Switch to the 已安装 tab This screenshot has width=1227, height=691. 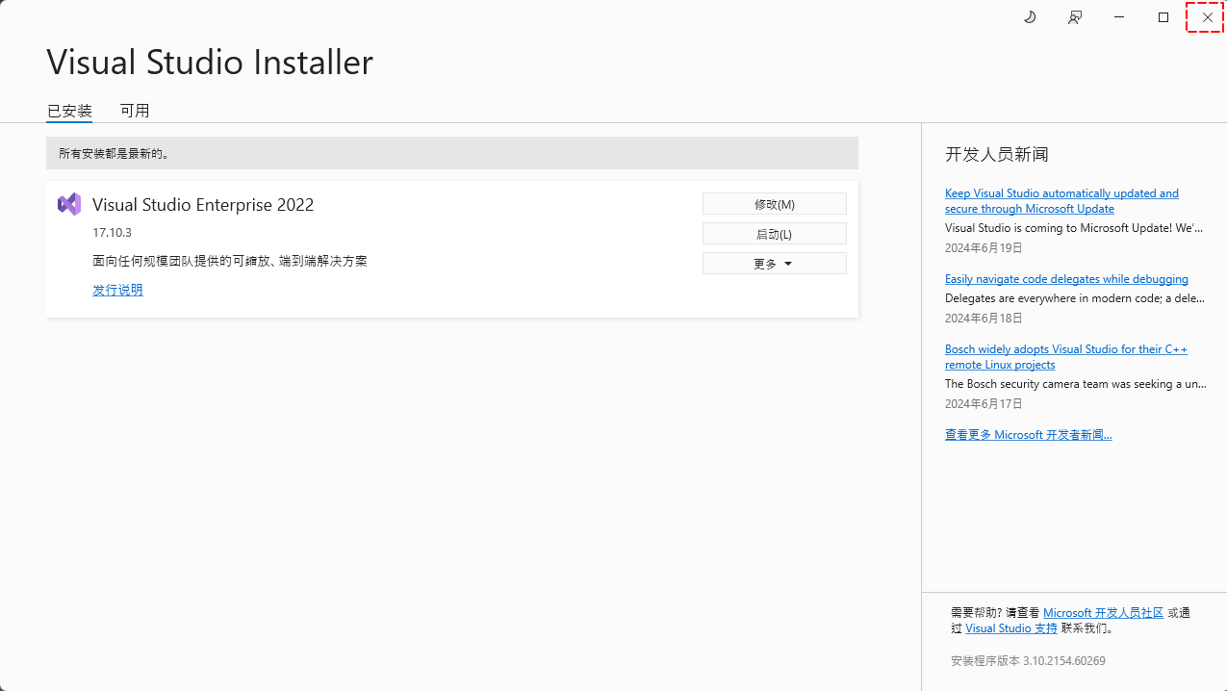click(69, 111)
